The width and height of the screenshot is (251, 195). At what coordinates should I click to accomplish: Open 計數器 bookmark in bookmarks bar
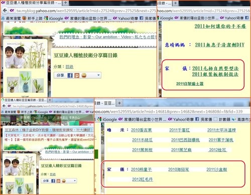[x=222, y=119]
